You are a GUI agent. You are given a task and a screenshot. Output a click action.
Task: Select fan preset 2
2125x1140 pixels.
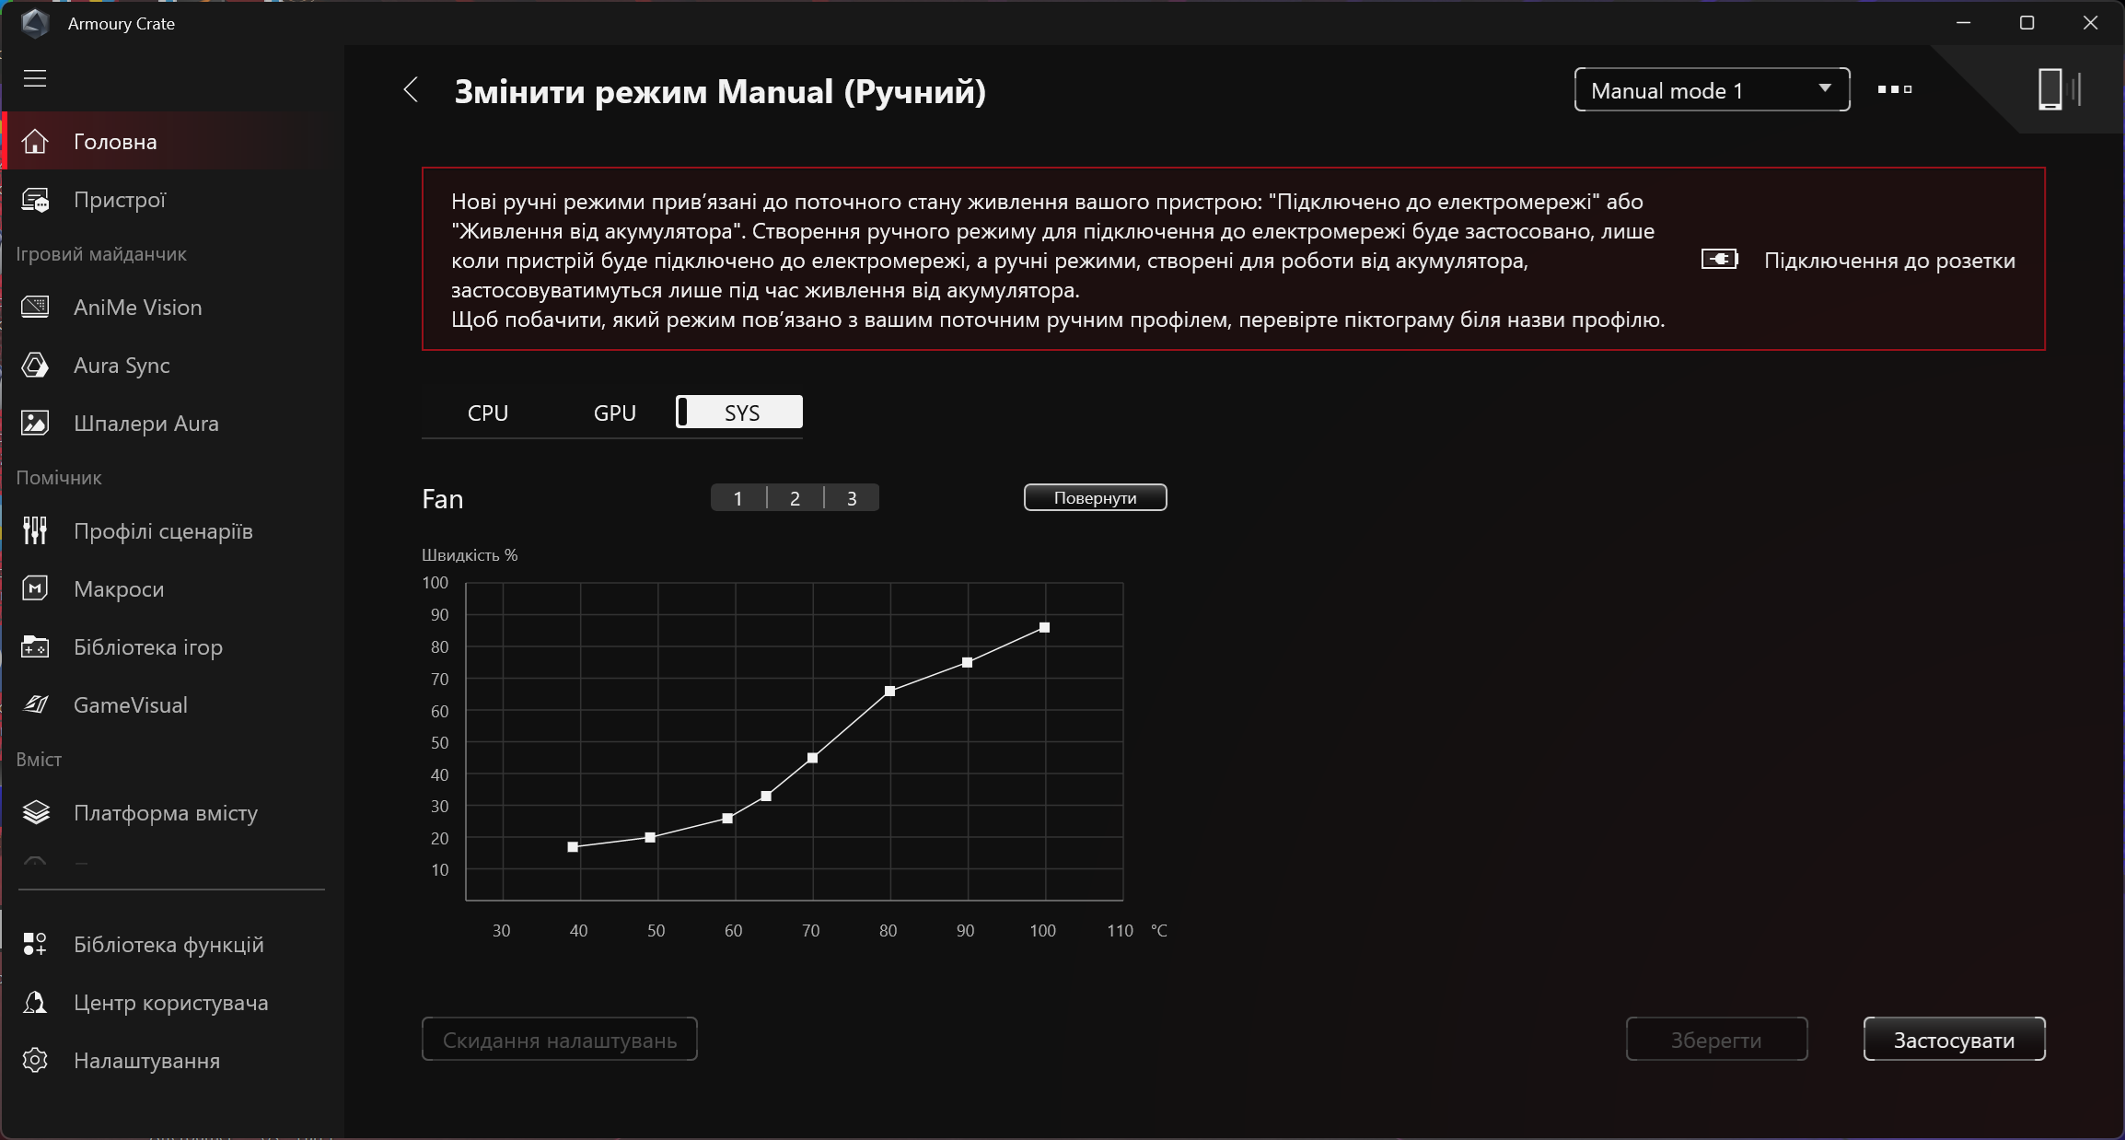[x=795, y=498]
